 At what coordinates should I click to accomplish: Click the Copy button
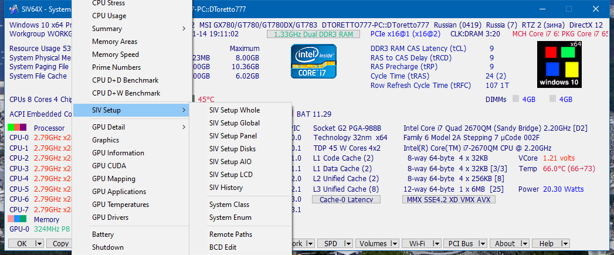point(59,244)
